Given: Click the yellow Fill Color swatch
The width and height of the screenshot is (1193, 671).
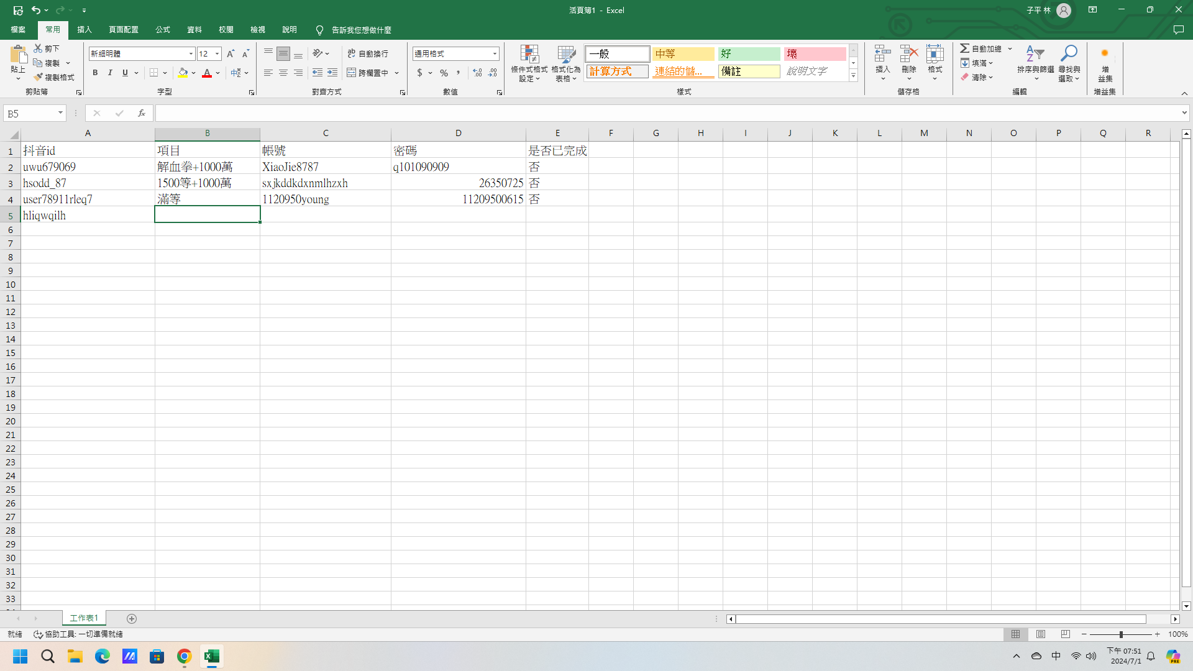Looking at the screenshot, I should point(183,73).
